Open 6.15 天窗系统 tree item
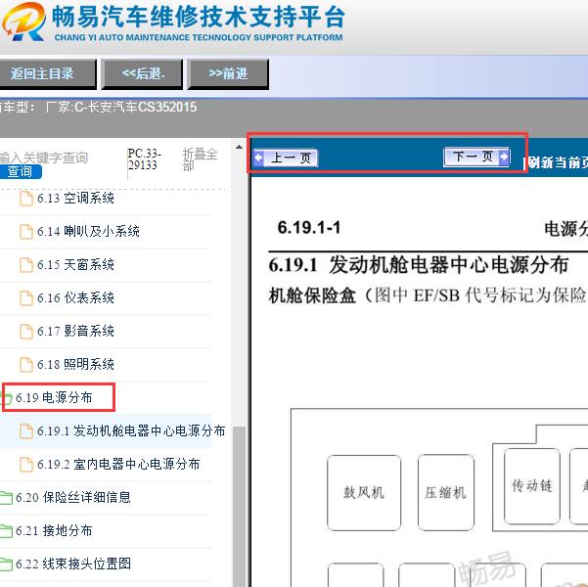Viewport: 588px width, 587px height. coord(75,265)
